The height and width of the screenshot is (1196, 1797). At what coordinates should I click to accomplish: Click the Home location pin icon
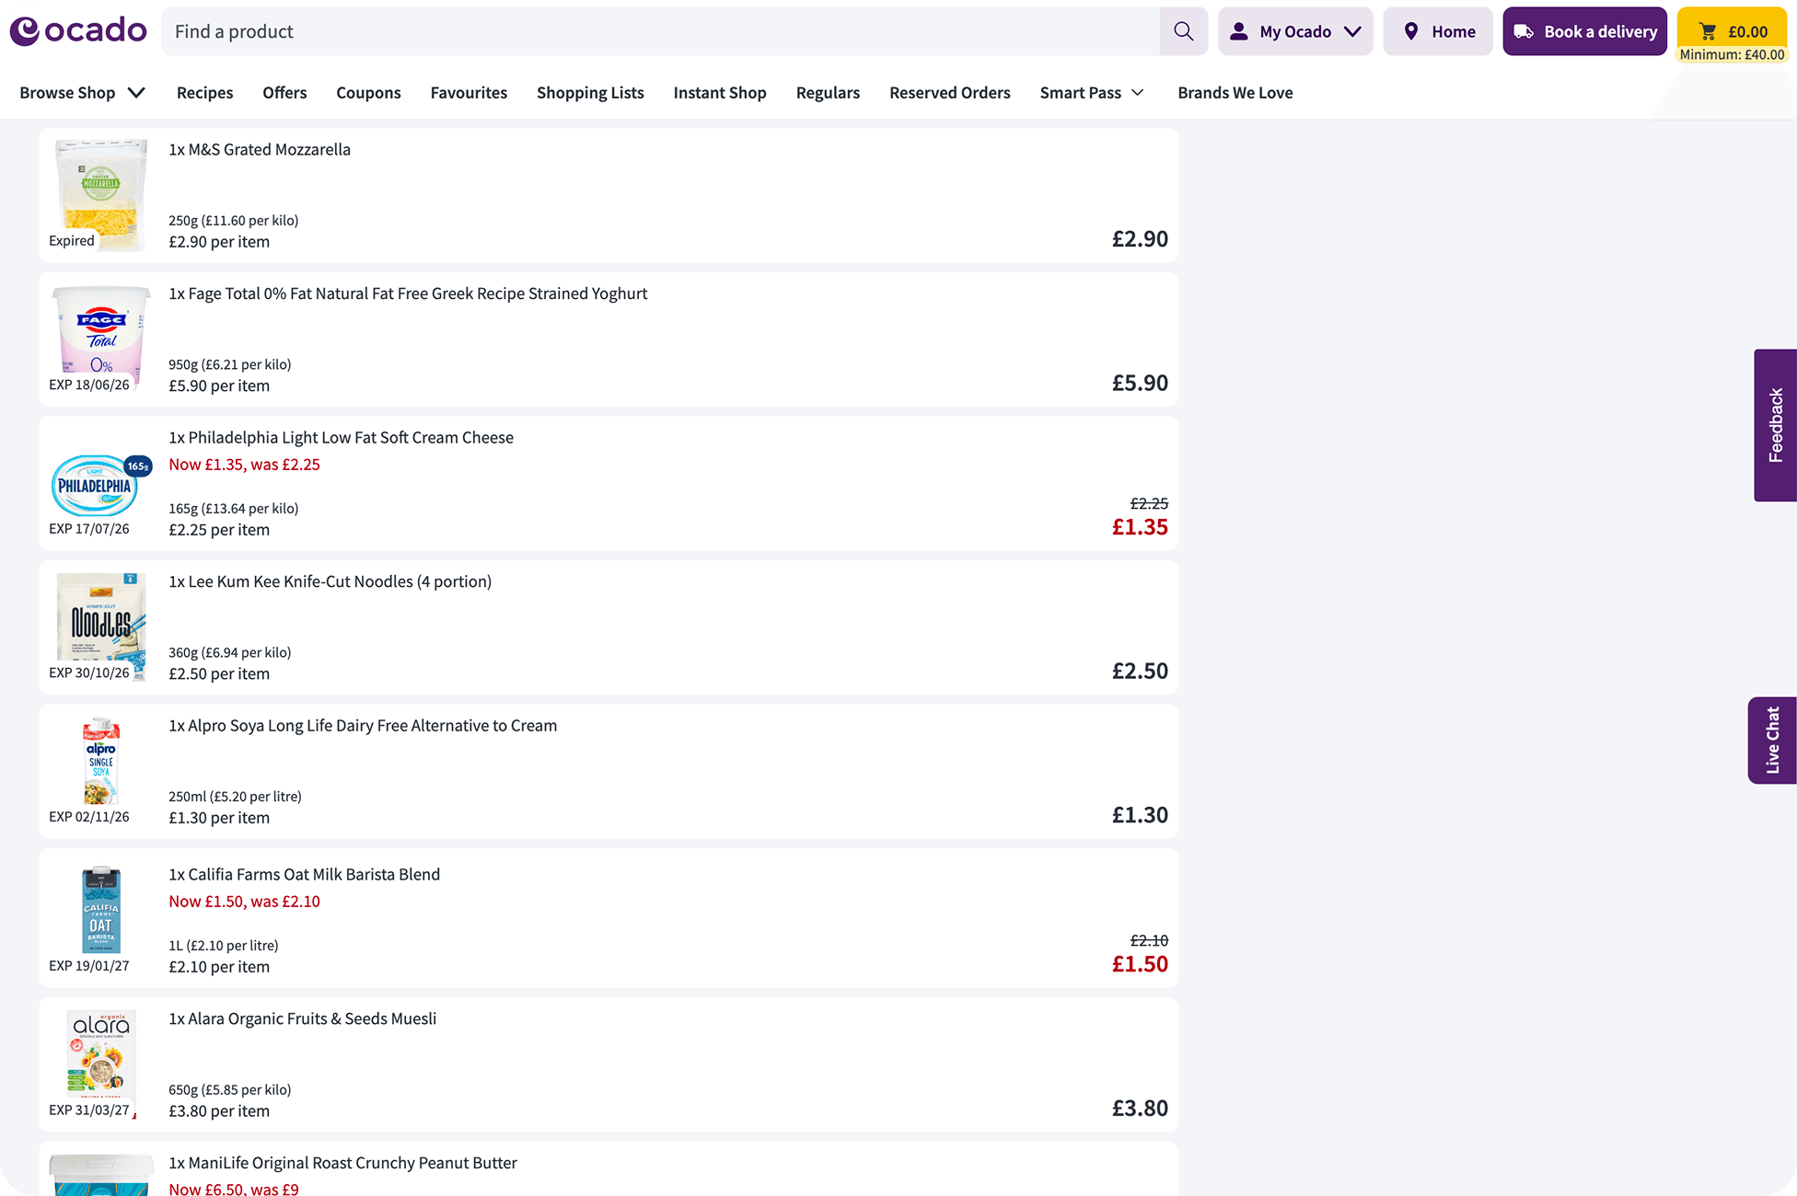(x=1411, y=31)
